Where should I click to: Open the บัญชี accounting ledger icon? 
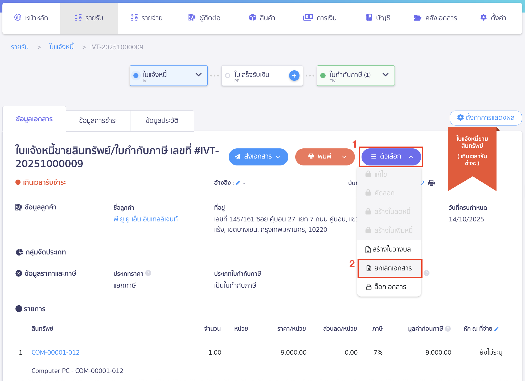(x=369, y=17)
